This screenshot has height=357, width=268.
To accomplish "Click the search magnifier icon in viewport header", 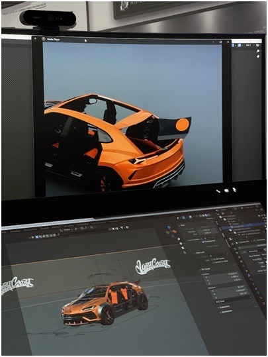I will click(58, 234).
